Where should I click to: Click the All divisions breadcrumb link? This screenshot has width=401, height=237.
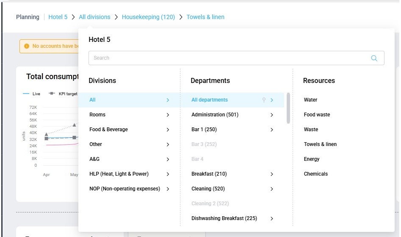click(94, 17)
